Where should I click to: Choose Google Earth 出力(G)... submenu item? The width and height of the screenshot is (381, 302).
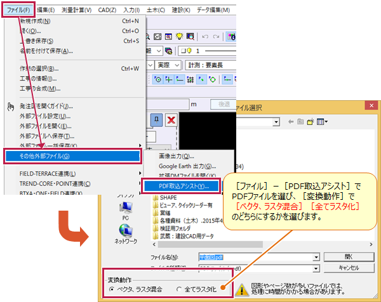pos(189,166)
